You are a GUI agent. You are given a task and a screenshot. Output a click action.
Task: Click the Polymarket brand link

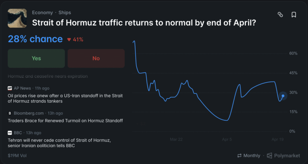(x=287, y=155)
